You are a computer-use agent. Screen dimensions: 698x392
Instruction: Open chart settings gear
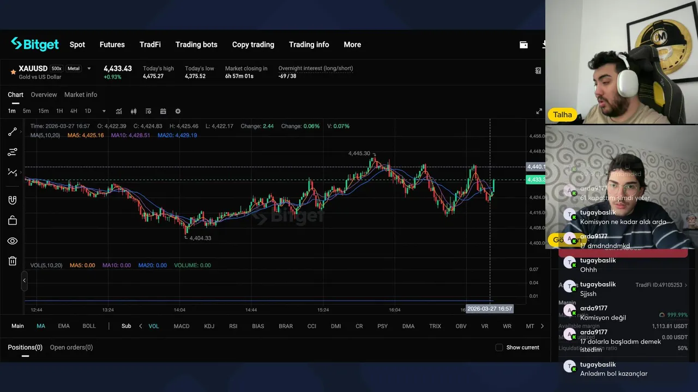coord(178,111)
